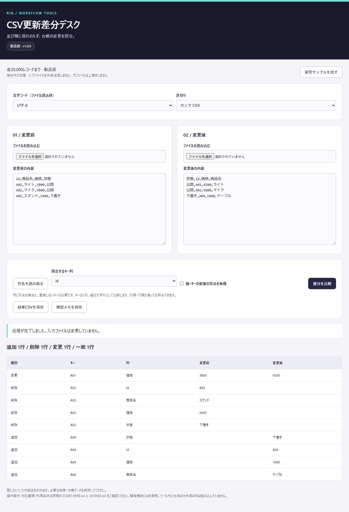Click the 差分を比較 button

[322, 283]
